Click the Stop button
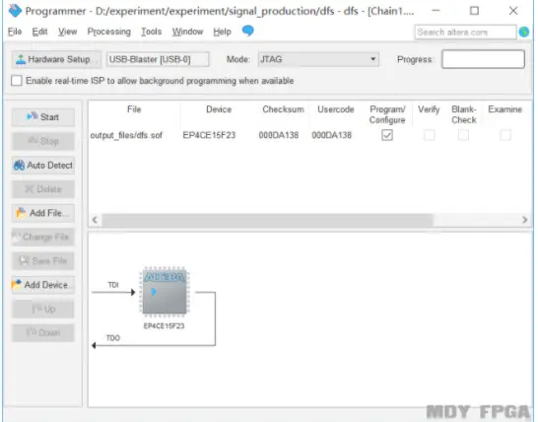The width and height of the screenshot is (538, 422). (43, 141)
